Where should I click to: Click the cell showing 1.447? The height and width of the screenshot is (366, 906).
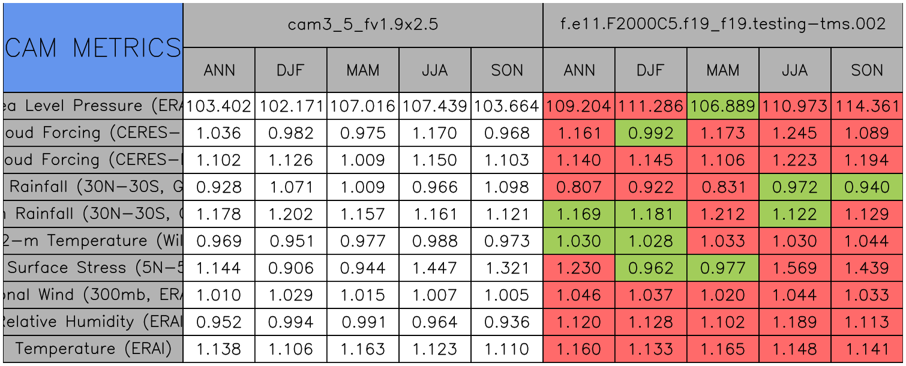tap(435, 268)
